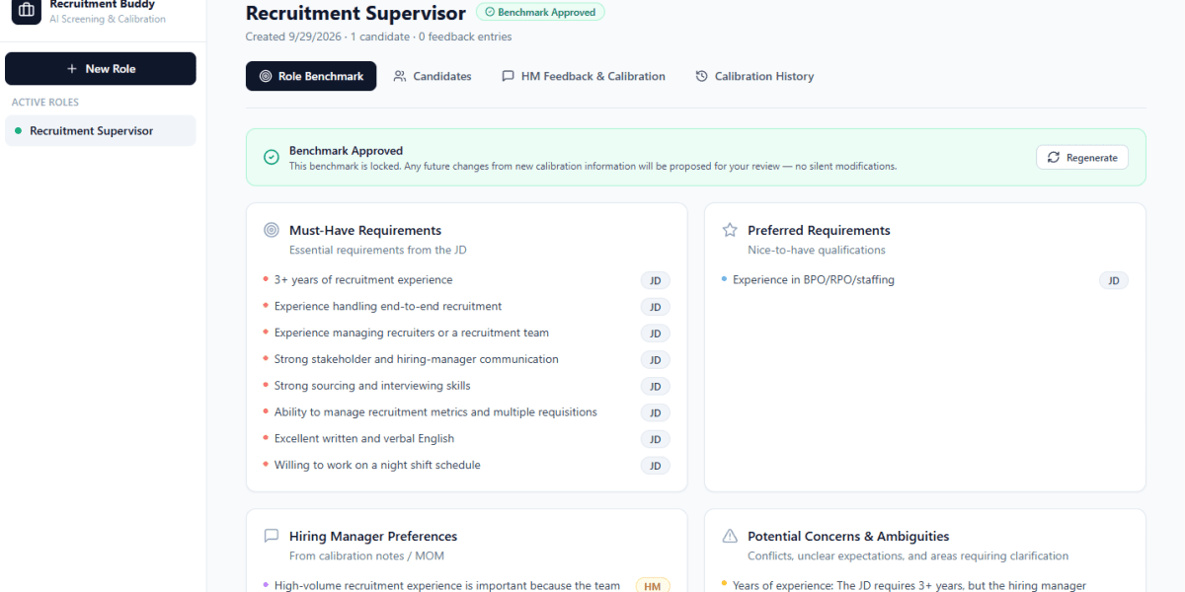Click the 'ACTIVE ROLES' sidebar label
This screenshot has height=592, width=1185.
45,103
